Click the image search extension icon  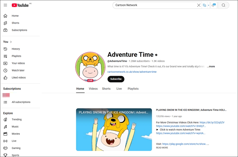pyautogui.click(x=214, y=5)
